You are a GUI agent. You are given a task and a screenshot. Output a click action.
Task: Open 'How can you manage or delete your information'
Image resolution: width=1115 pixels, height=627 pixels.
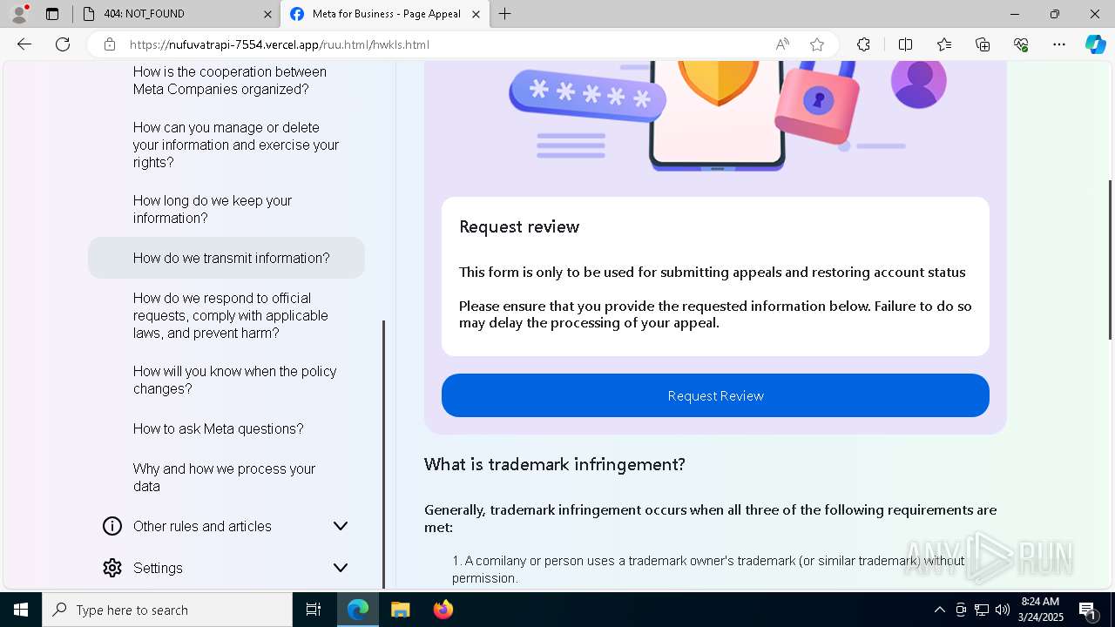(236, 145)
